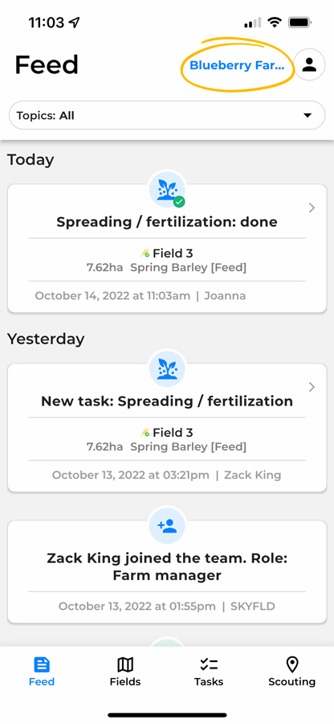Tap the Tasks checklist icon
Viewport: 334px width, 724px height.
point(209,665)
